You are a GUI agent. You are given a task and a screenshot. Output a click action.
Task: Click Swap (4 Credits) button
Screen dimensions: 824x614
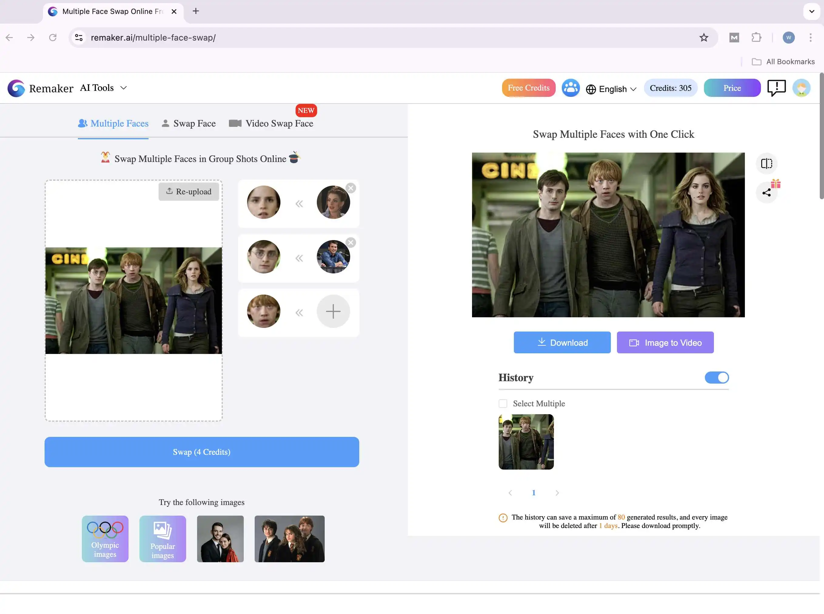202,452
